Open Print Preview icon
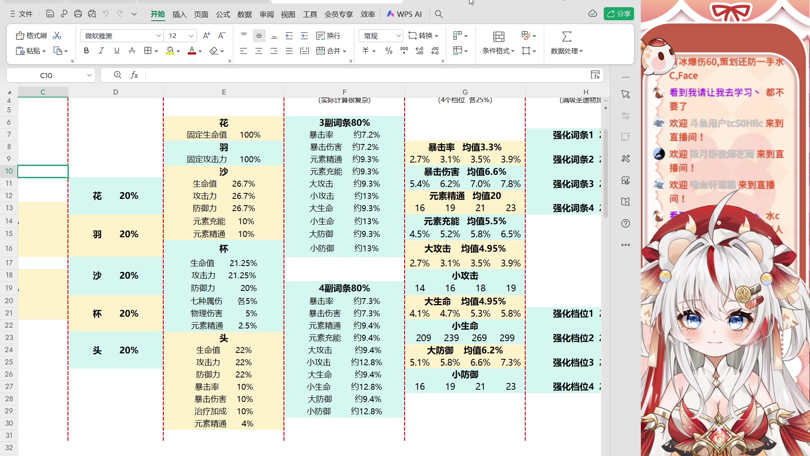Viewport: 810px width, 456px height. 92,14
